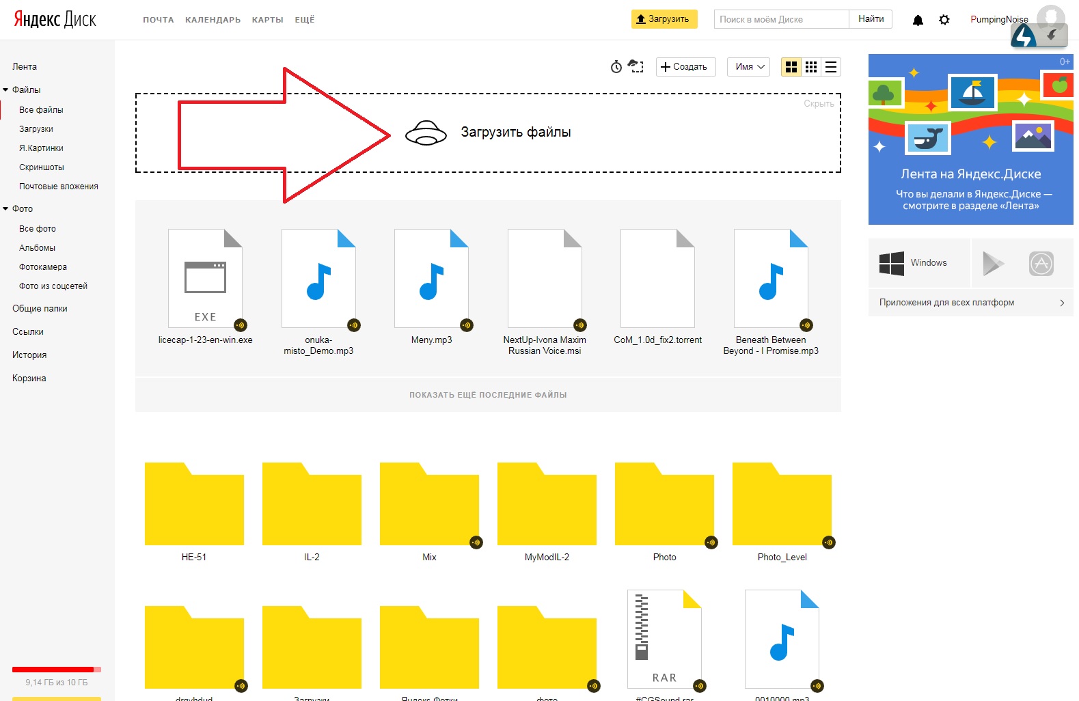
Task: Open Общие папки in sidebar
Action: click(x=40, y=308)
